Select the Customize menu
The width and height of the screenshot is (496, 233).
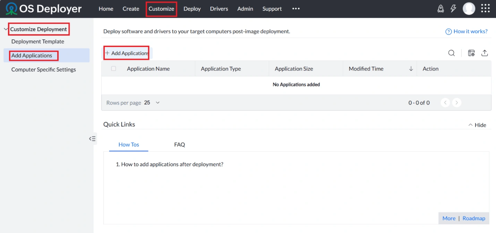[161, 9]
